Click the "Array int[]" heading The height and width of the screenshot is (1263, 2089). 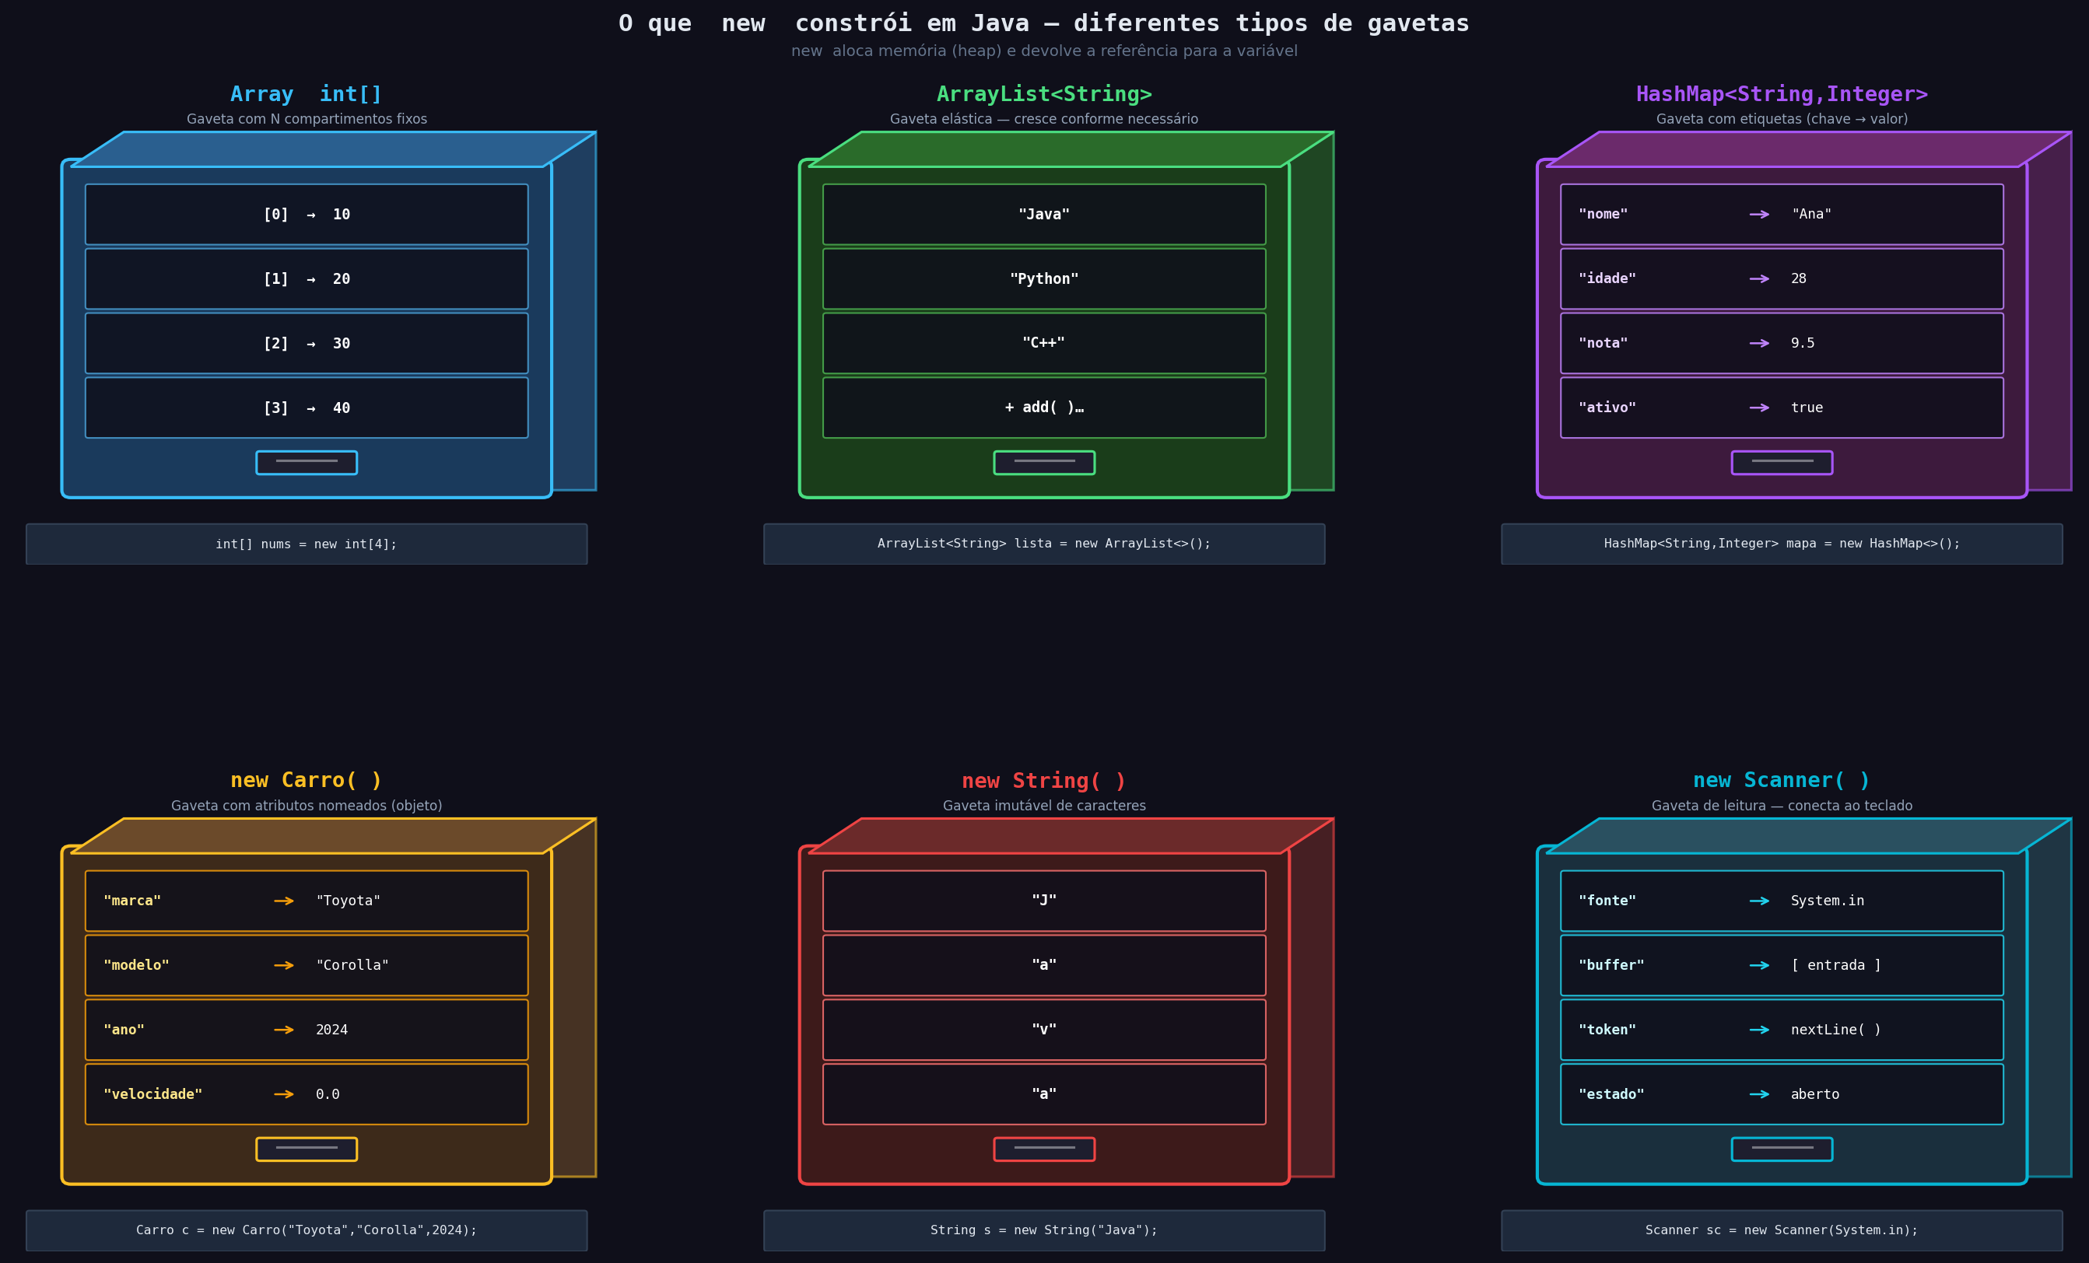click(x=306, y=94)
